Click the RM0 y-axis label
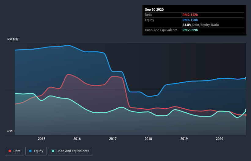The image size is (251, 161). click(x=11, y=131)
